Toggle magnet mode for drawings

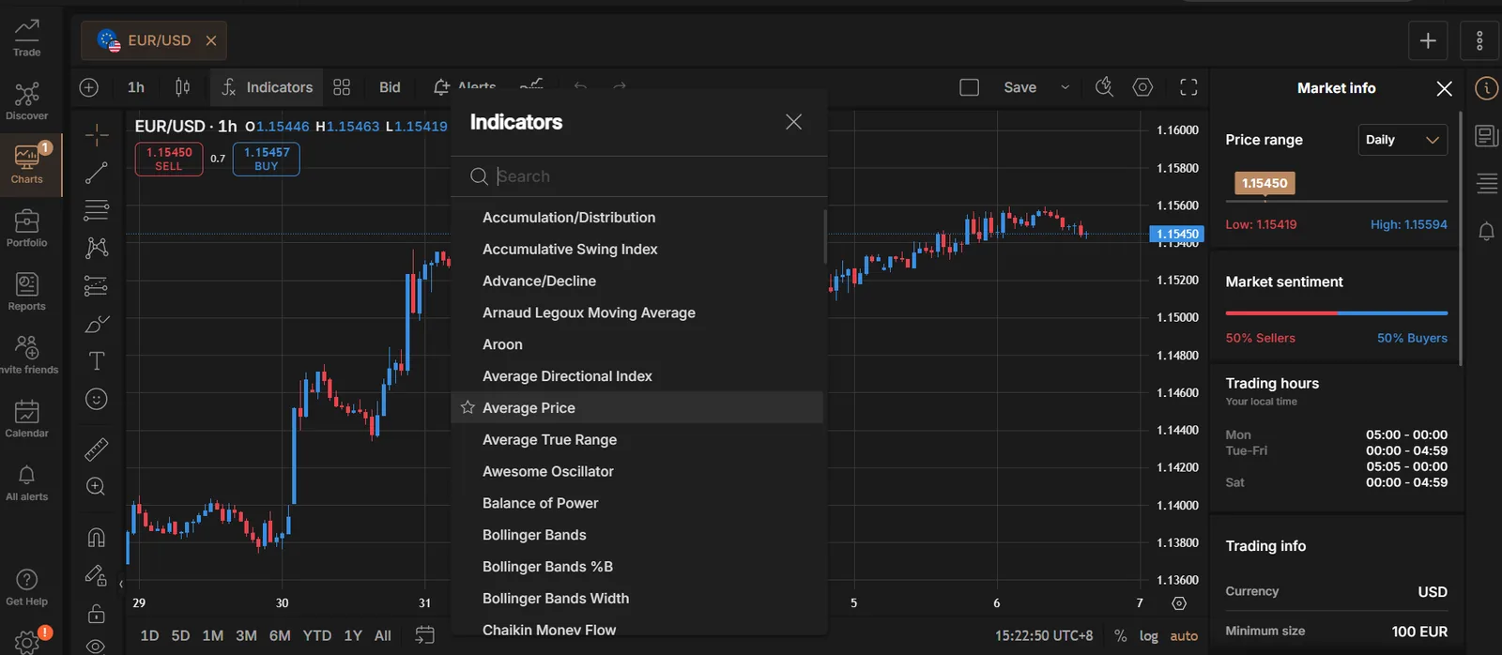[x=97, y=537]
